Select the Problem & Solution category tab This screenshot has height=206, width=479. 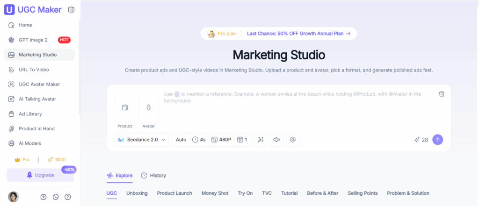pyautogui.click(x=408, y=193)
